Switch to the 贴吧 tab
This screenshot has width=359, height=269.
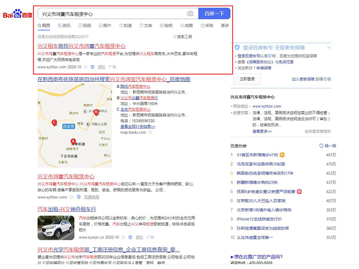(166, 26)
